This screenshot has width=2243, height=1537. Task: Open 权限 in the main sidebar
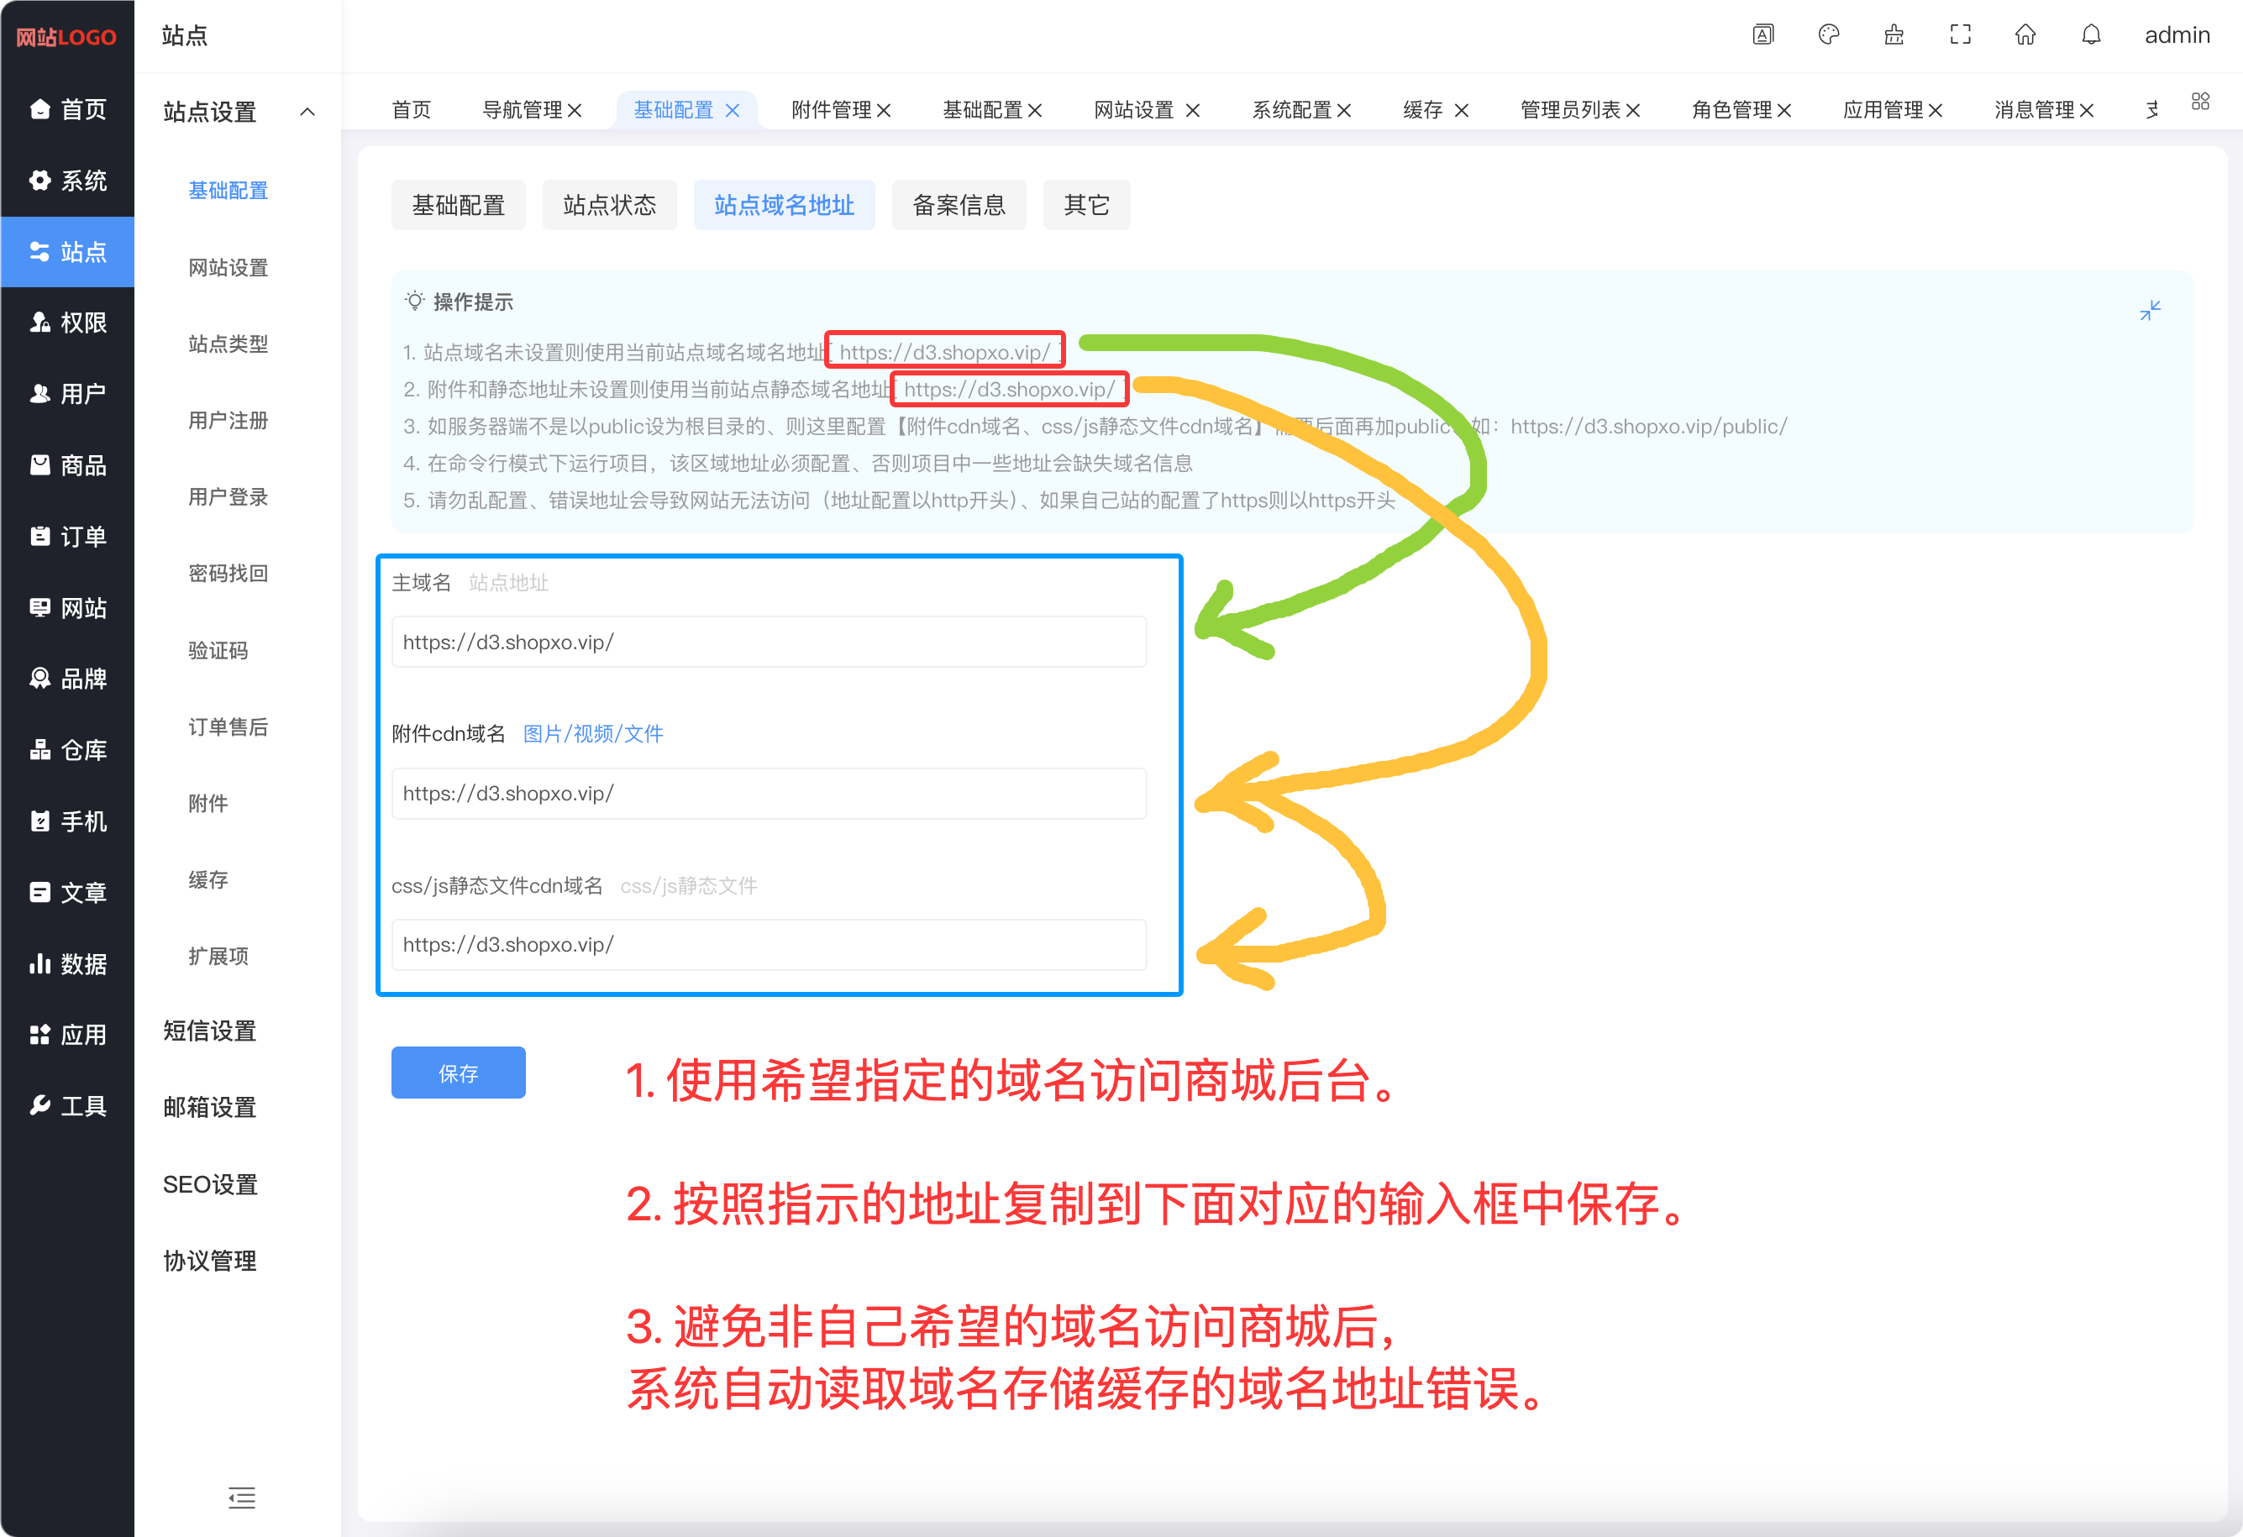coord(67,323)
